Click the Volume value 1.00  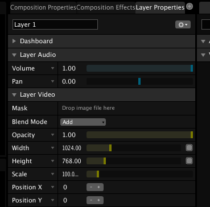69,68
